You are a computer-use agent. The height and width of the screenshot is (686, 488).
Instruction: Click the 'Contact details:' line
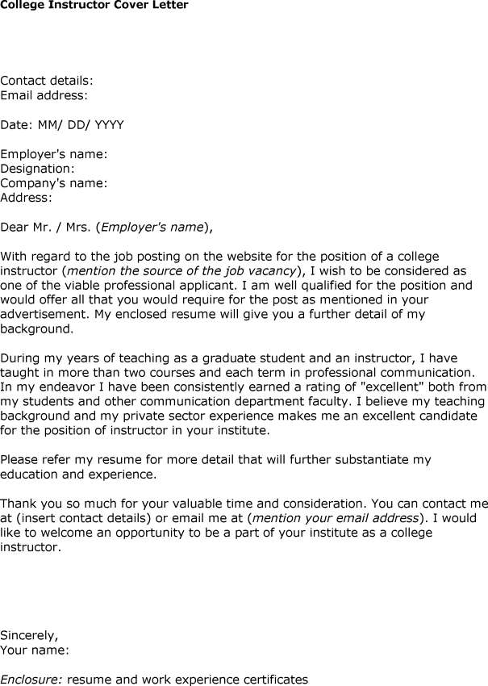pos(47,81)
